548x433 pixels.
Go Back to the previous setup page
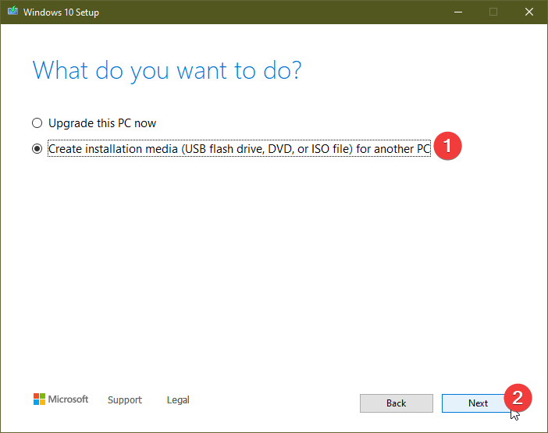[x=397, y=403]
